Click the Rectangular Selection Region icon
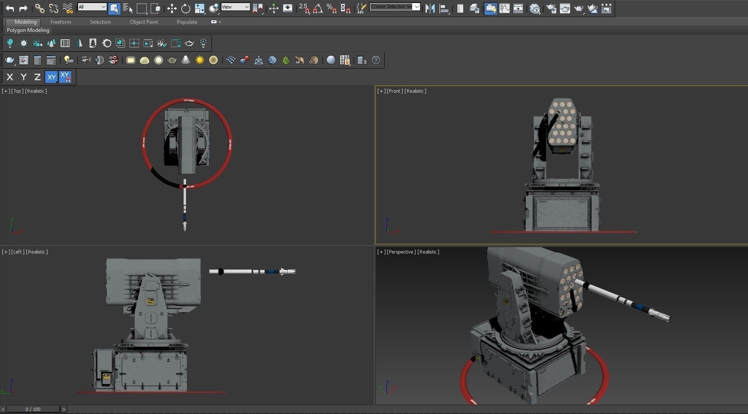The height and width of the screenshot is (414, 748). click(x=142, y=8)
